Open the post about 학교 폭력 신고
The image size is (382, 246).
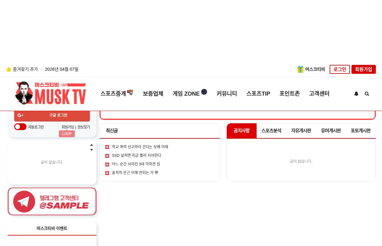[x=140, y=147]
